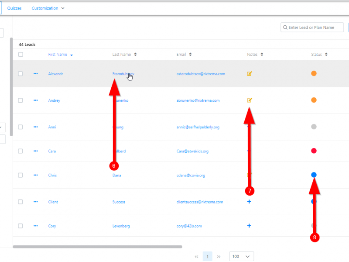Check the box for Alexandr's row
Image resolution: width=349 pixels, height=262 pixels.
tap(21, 74)
